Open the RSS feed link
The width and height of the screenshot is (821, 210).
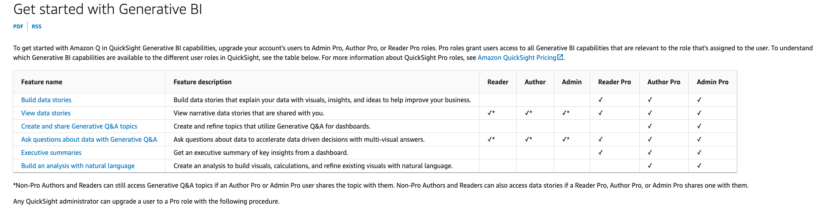click(36, 26)
